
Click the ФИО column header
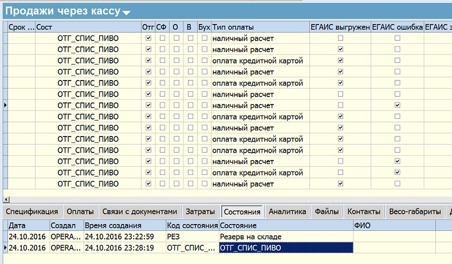[394, 226]
